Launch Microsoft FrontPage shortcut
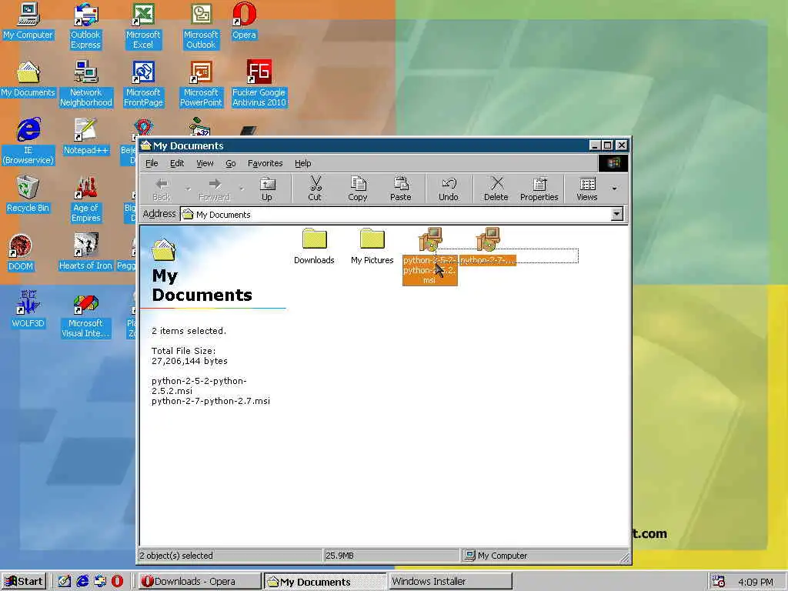The width and height of the screenshot is (788, 591). point(143,83)
